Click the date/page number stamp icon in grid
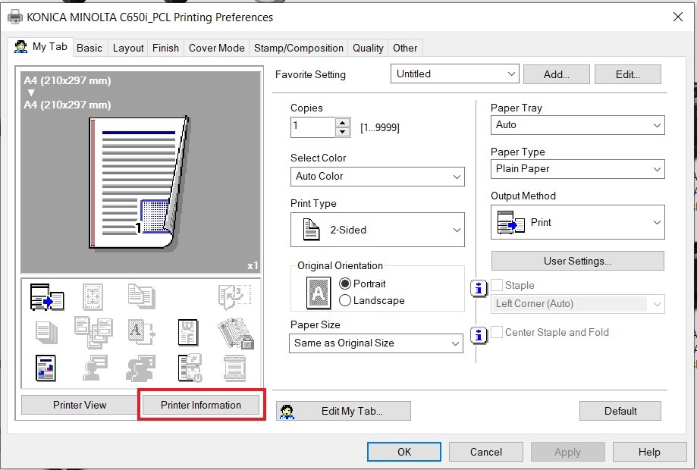This screenshot has width=697, height=470. pyautogui.click(x=188, y=368)
